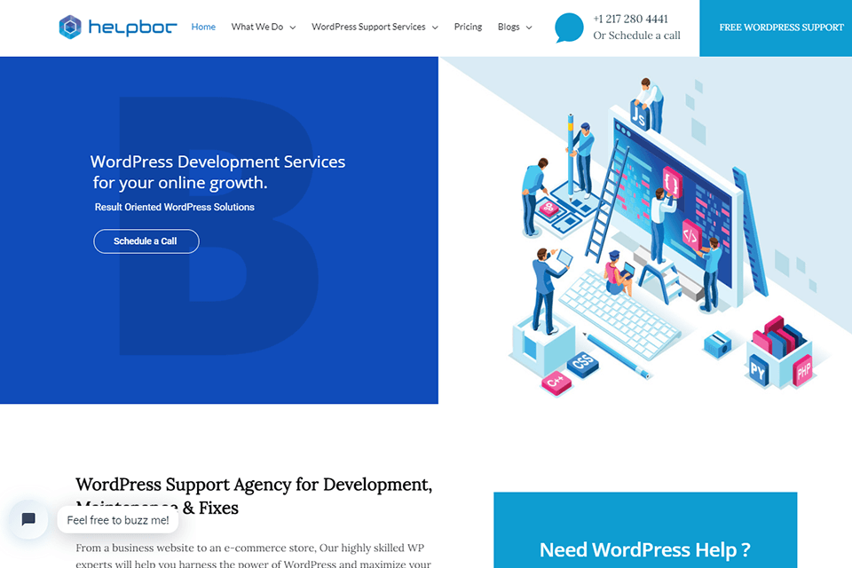Viewport: 852px width, 568px height.
Task: Open the chat bubble widget icon
Action: pyautogui.click(x=28, y=519)
